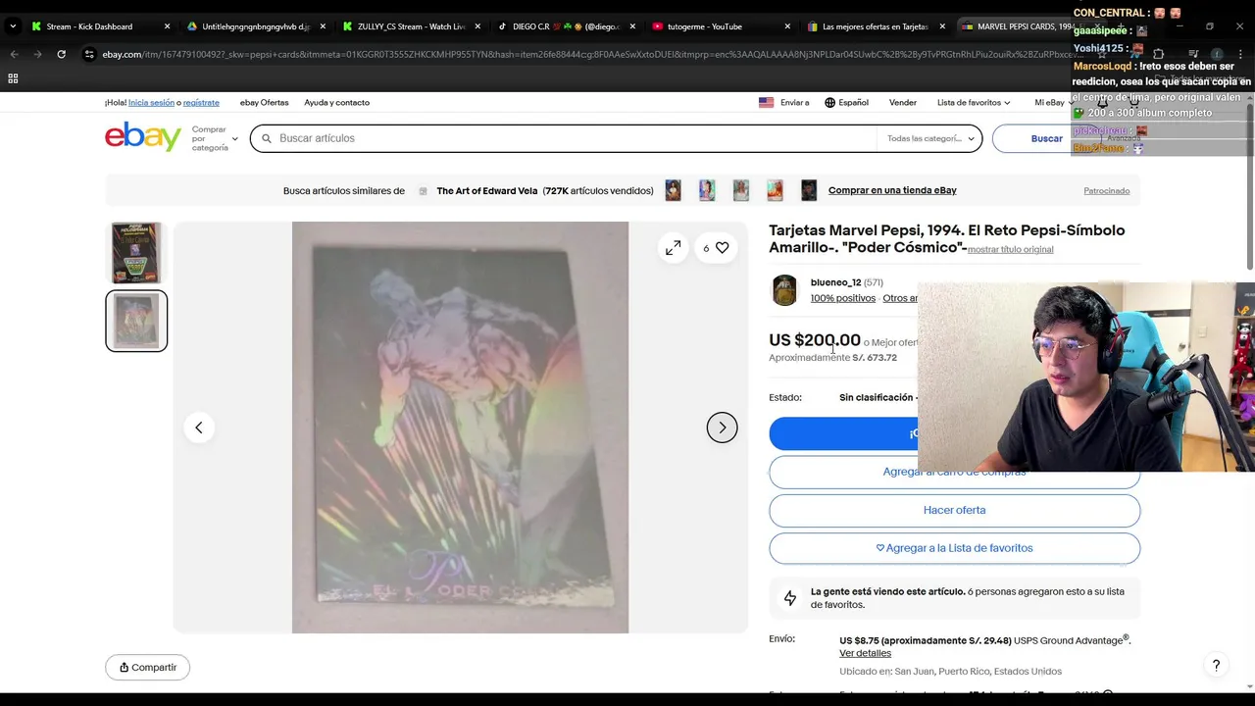
Task: Expand Comprar por categoría dropdown
Action: click(x=215, y=138)
